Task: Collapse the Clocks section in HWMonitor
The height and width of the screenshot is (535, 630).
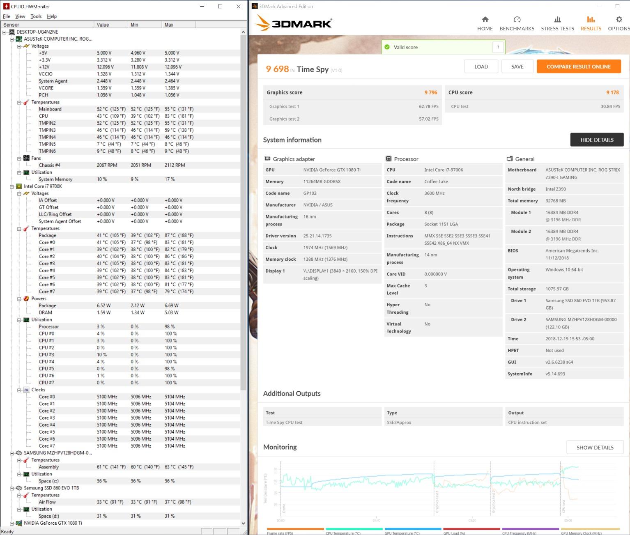Action: [18, 390]
